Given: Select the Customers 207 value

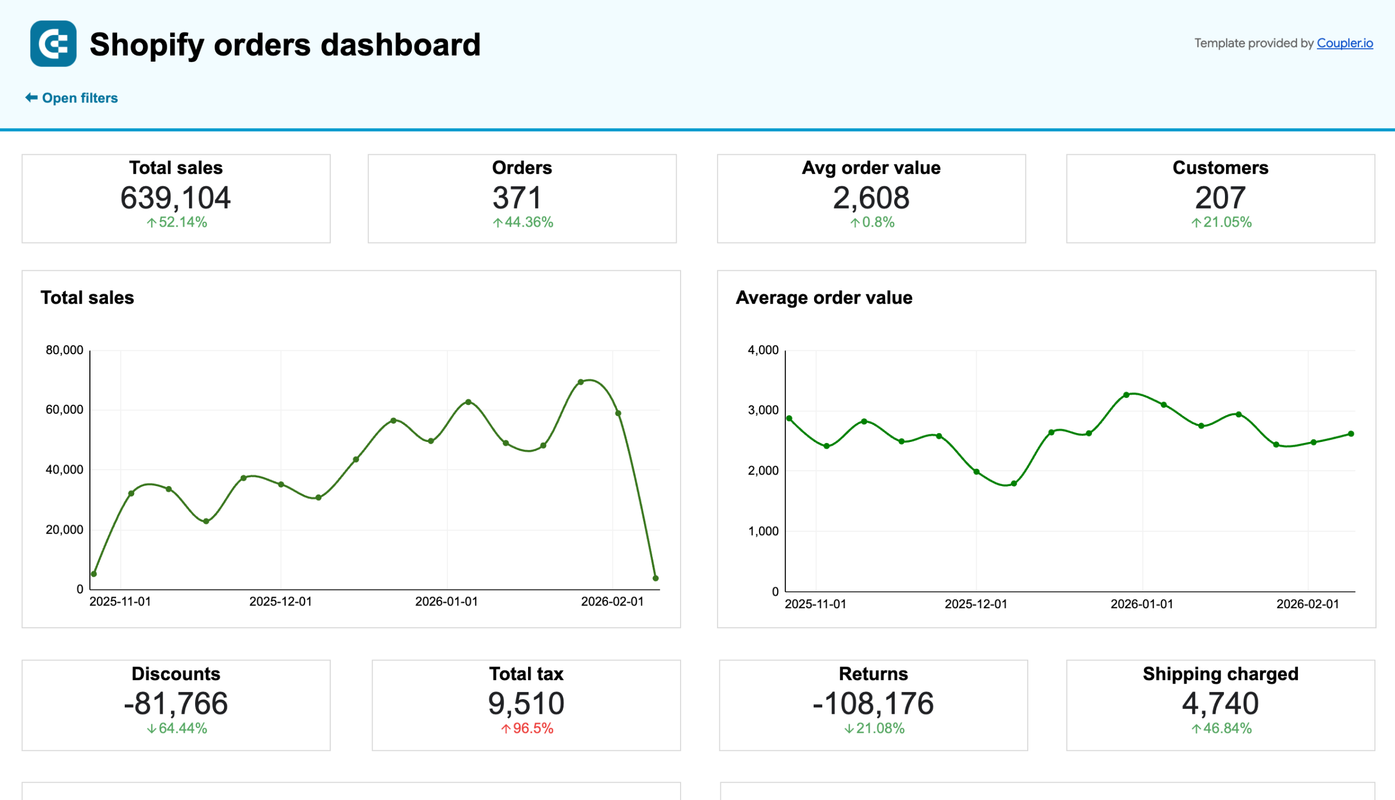Looking at the screenshot, I should (x=1220, y=198).
